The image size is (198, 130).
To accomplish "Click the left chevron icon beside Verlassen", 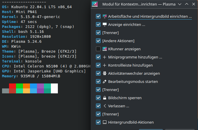I will pyautogui.click(x=105, y=106).
